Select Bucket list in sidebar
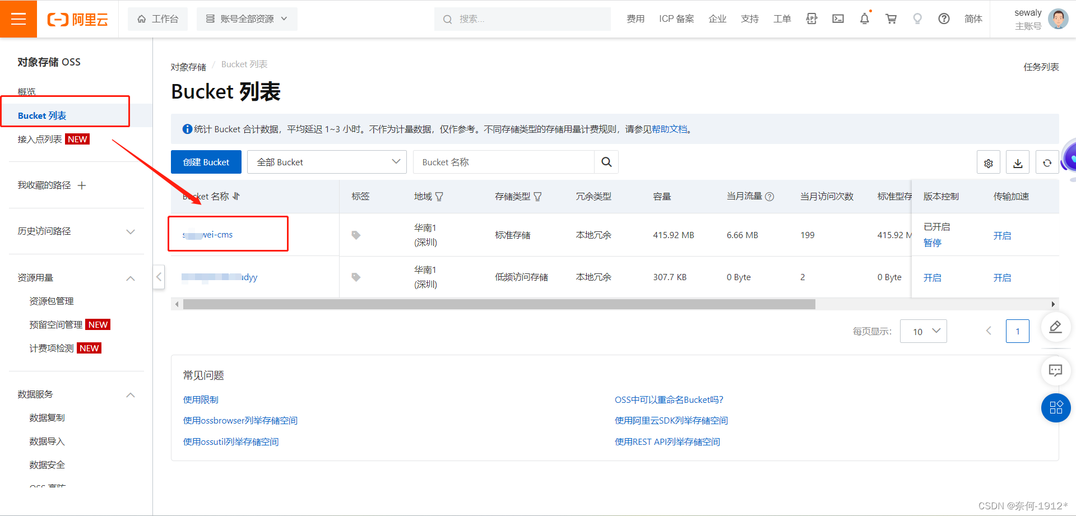Image resolution: width=1076 pixels, height=516 pixels. coord(42,115)
